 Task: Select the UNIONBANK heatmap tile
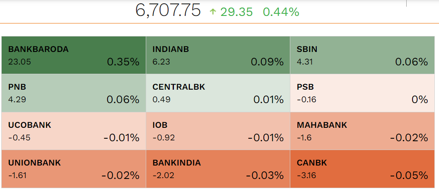tap(74, 168)
